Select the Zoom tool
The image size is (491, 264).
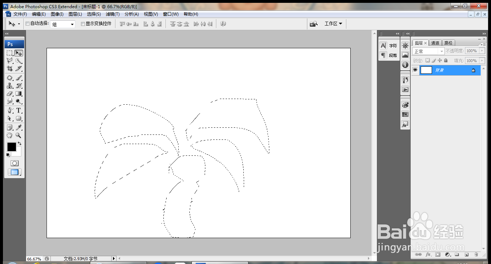(18, 135)
